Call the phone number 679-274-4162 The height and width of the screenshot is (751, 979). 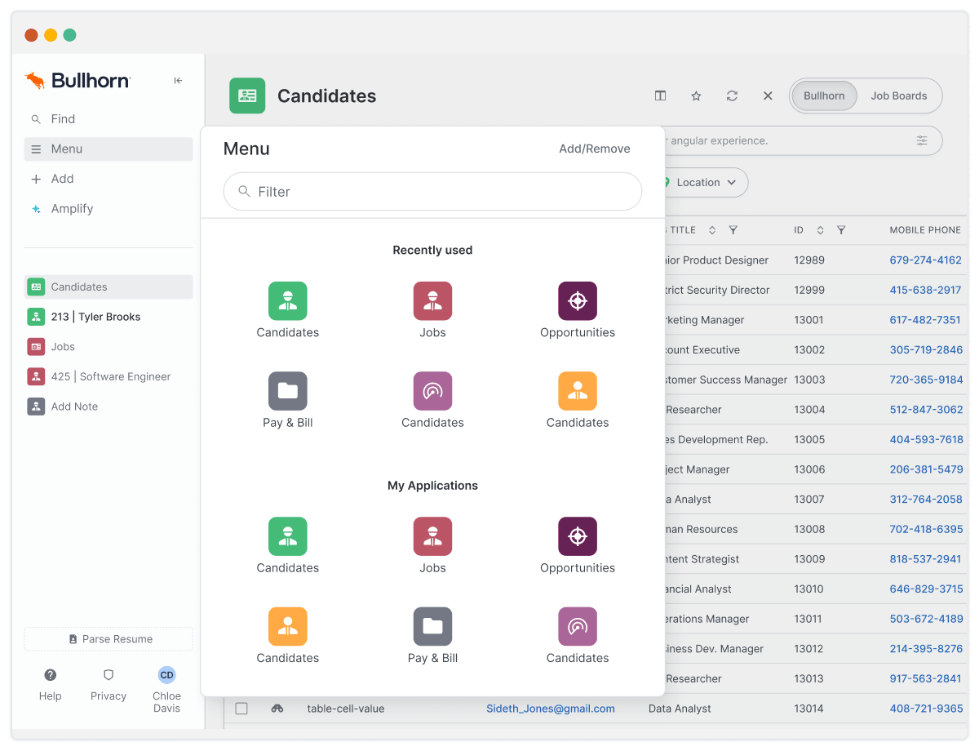click(x=926, y=260)
